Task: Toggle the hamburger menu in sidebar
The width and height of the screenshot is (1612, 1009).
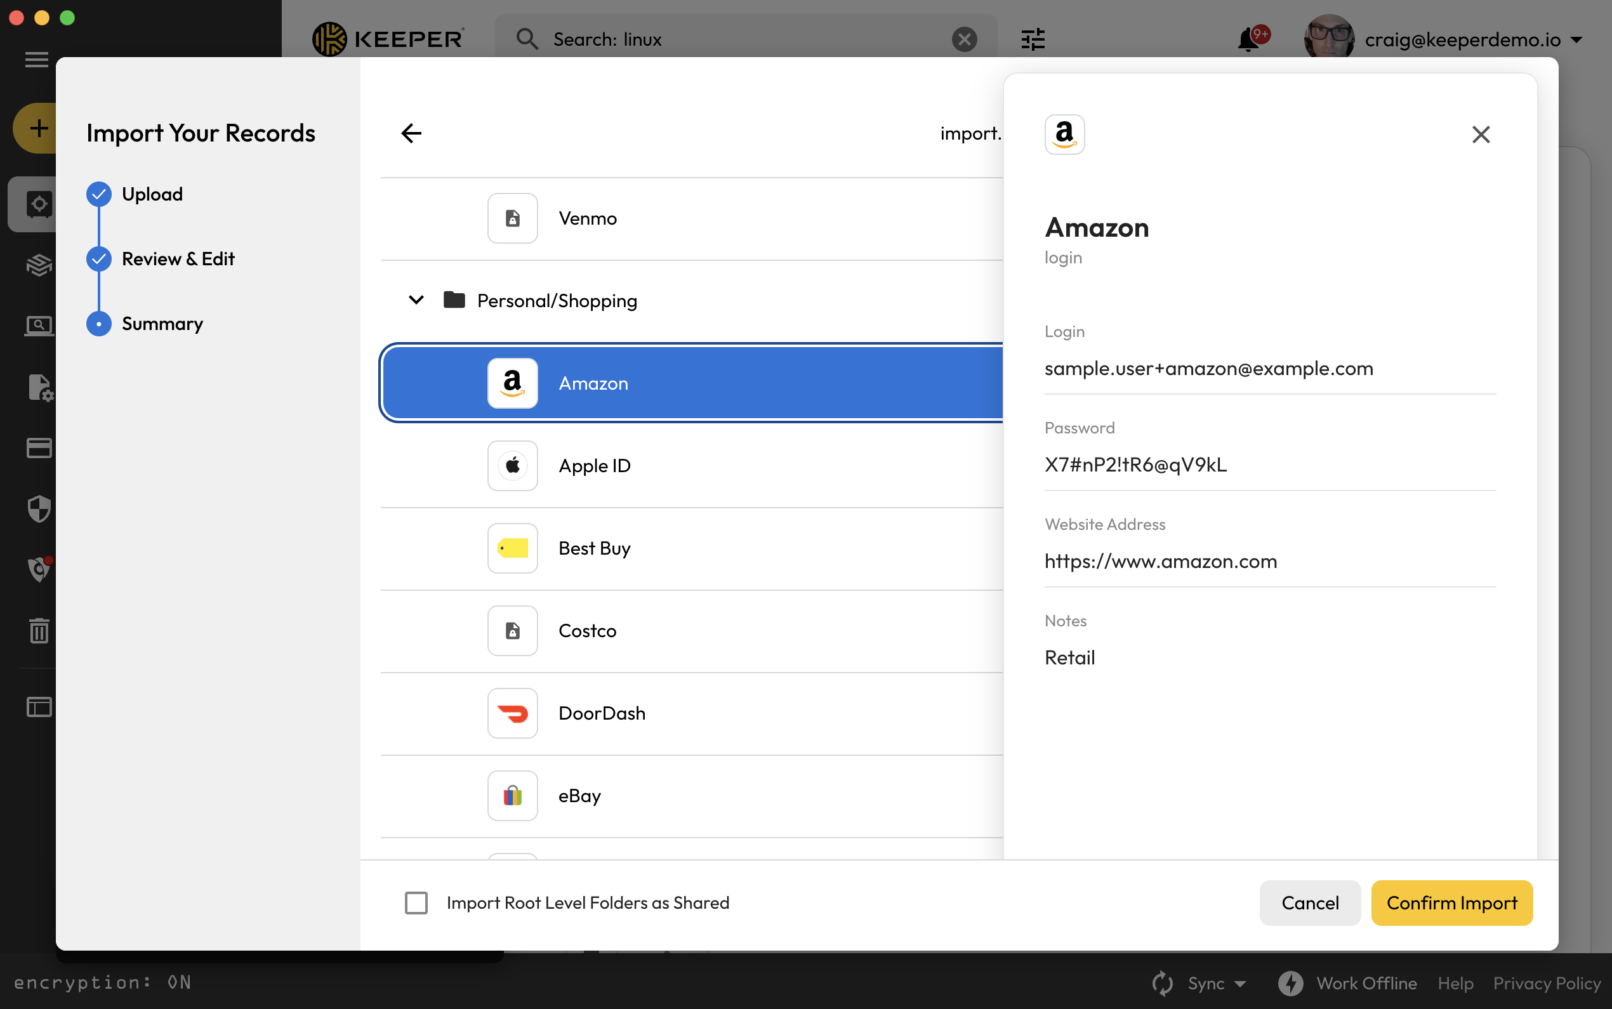Action: [37, 60]
